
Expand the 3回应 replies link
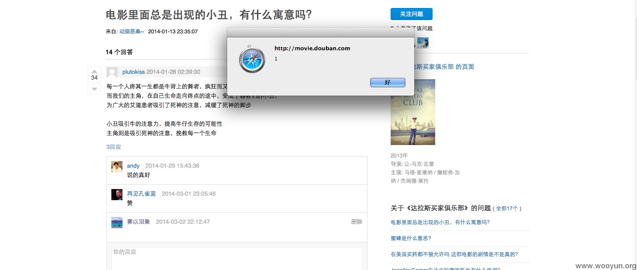coord(114,147)
